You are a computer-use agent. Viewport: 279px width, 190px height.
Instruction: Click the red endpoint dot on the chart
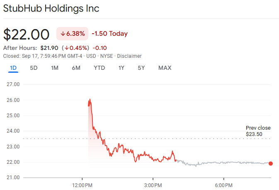(271, 163)
